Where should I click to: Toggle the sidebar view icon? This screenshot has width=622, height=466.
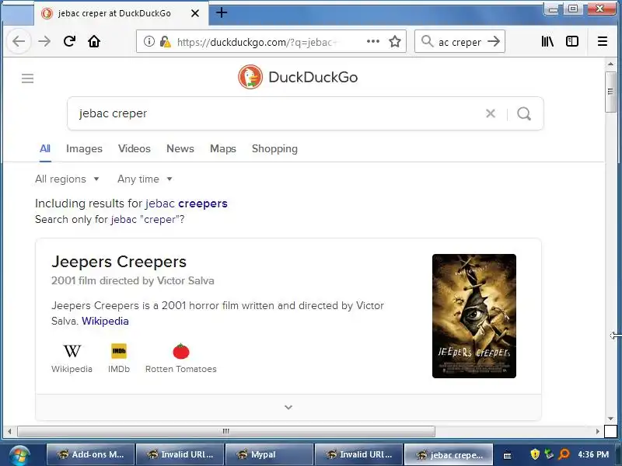click(572, 41)
